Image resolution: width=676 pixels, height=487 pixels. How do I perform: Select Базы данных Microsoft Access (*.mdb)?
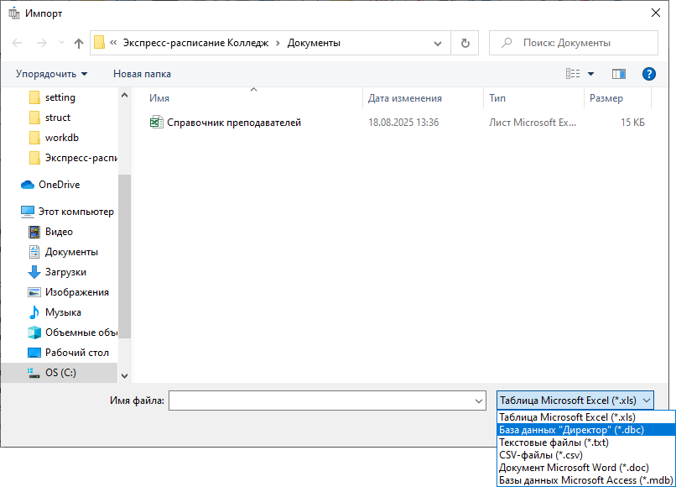tap(584, 480)
